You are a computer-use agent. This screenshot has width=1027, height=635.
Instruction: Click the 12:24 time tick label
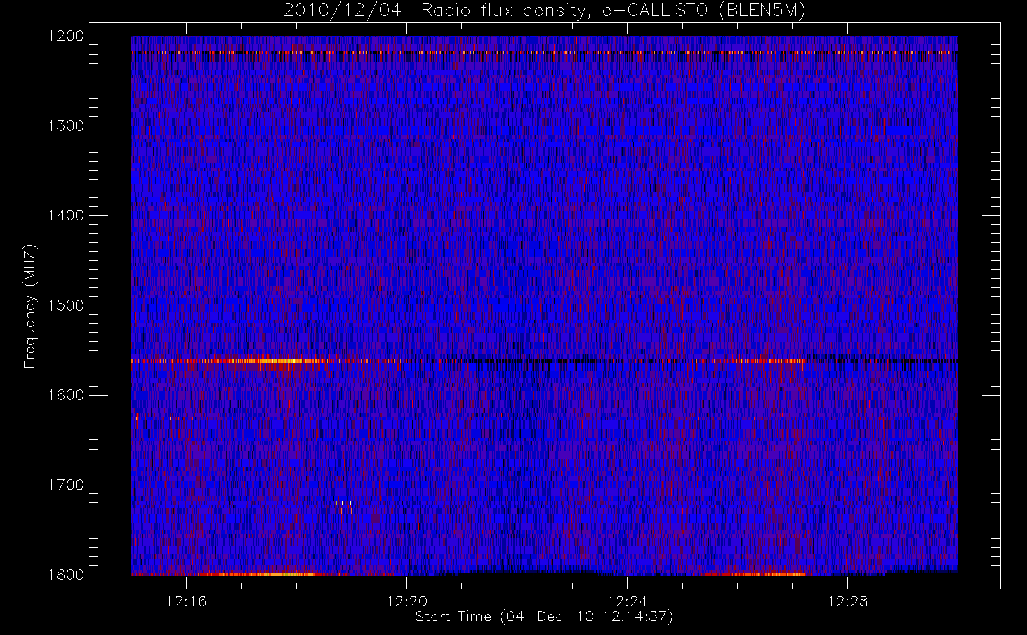tap(627, 601)
